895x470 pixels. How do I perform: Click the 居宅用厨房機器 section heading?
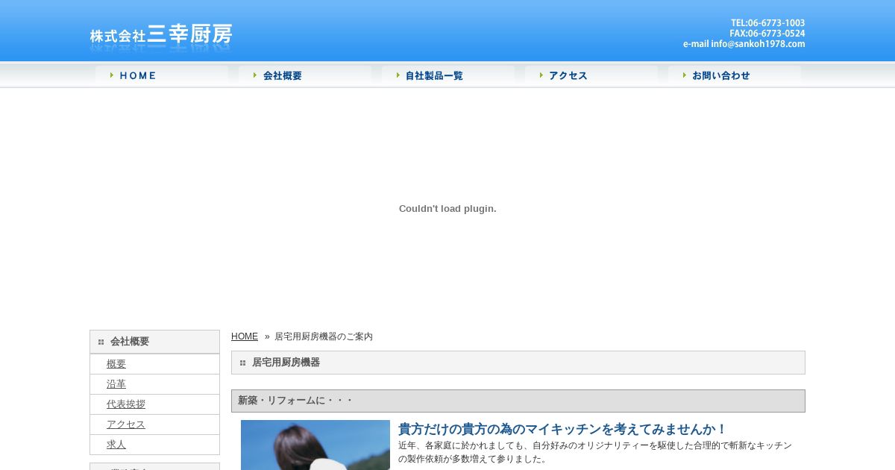click(518, 363)
